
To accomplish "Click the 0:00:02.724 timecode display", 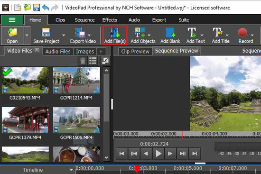I will (154, 144).
